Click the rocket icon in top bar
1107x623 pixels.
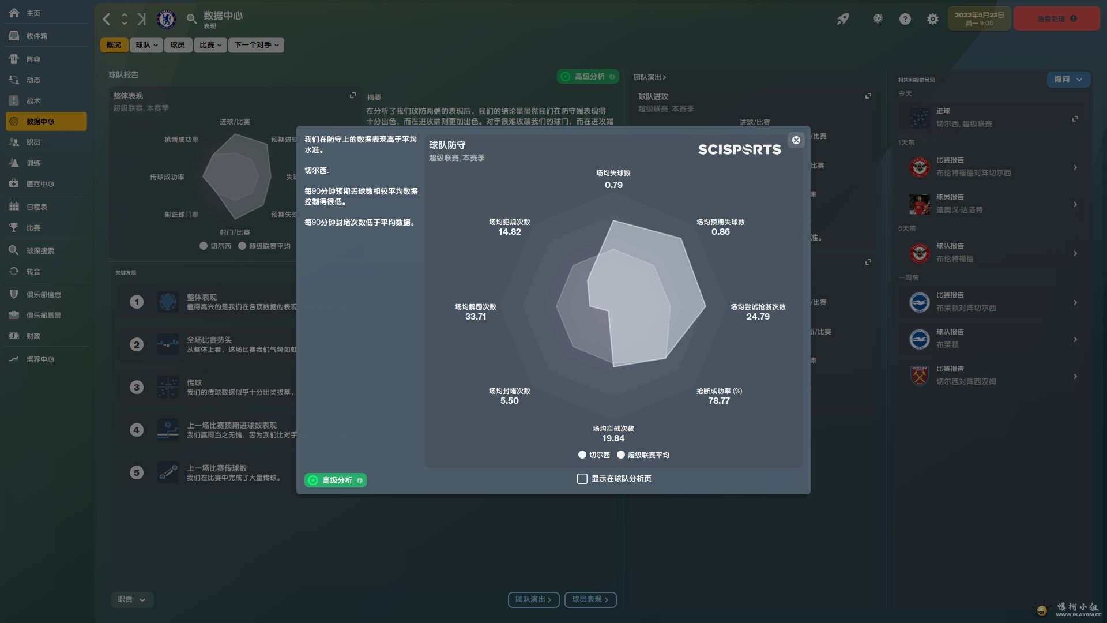click(x=843, y=19)
